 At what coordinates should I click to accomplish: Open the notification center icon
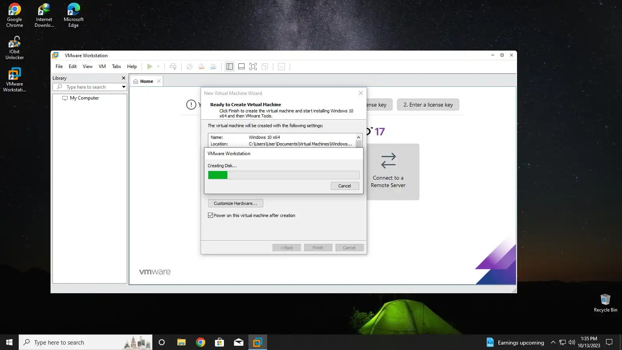(609, 342)
